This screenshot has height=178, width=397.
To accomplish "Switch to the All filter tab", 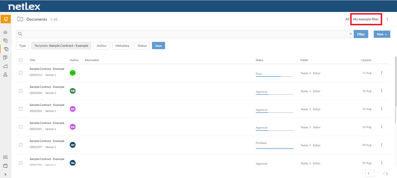I will (x=347, y=19).
